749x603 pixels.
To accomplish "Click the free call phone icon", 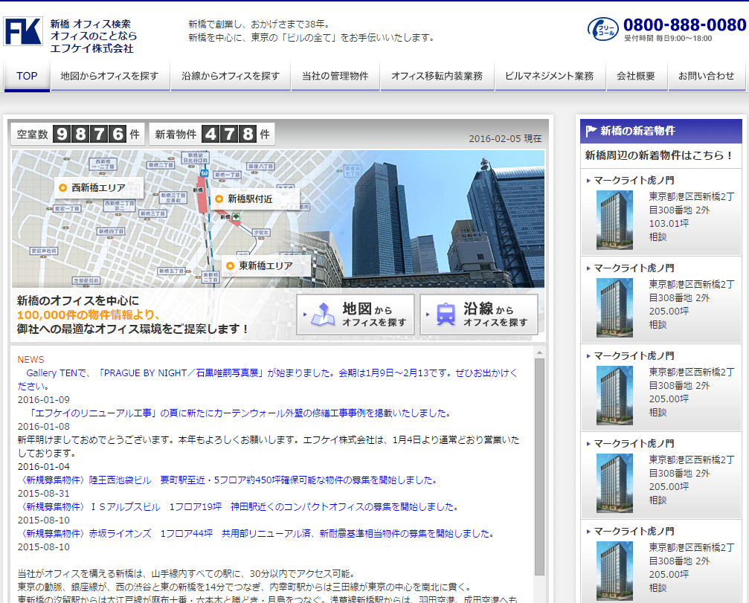I will pos(602,29).
